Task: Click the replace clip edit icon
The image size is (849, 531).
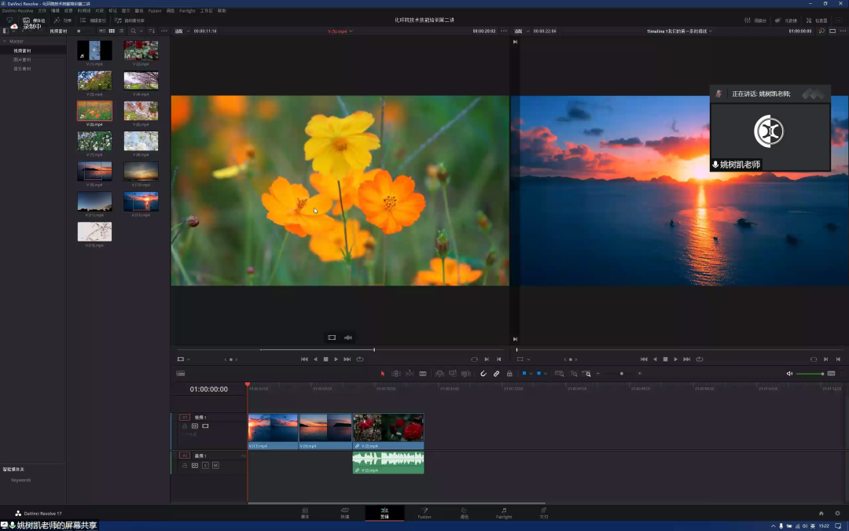Action: coord(465,374)
